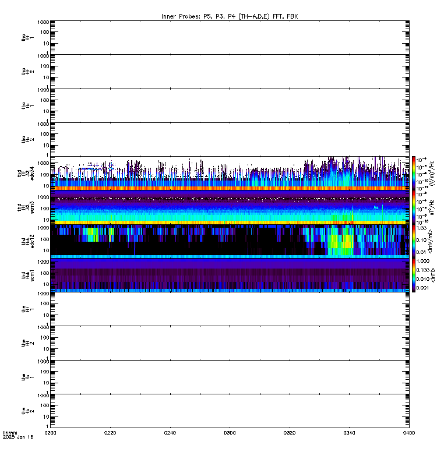Viewport: 437px width, 466px height.
Task: Click the 0.01 tick on the <|mV/m|> color bar
Action: [x=421, y=252]
